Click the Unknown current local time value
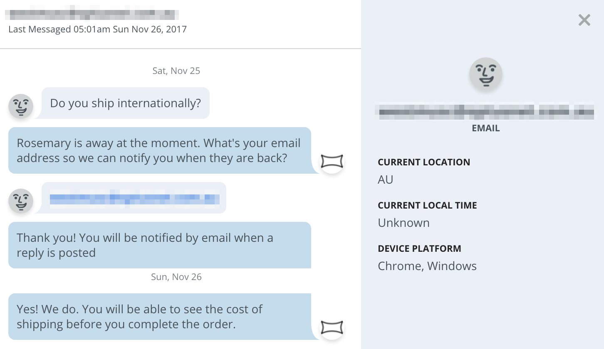The height and width of the screenshot is (349, 604). point(403,223)
